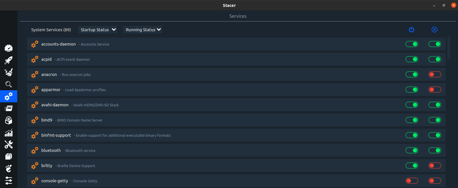
Task: Click the gear icon beside bind9
Action: 35,120
